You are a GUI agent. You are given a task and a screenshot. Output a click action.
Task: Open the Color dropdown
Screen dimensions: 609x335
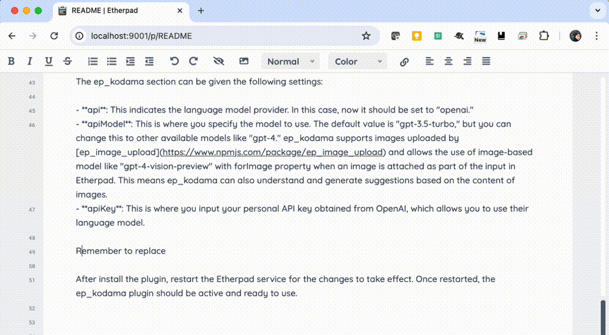click(357, 61)
